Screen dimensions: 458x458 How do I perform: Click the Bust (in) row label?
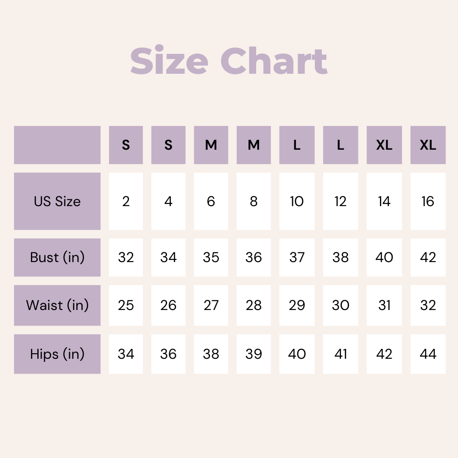point(57,257)
